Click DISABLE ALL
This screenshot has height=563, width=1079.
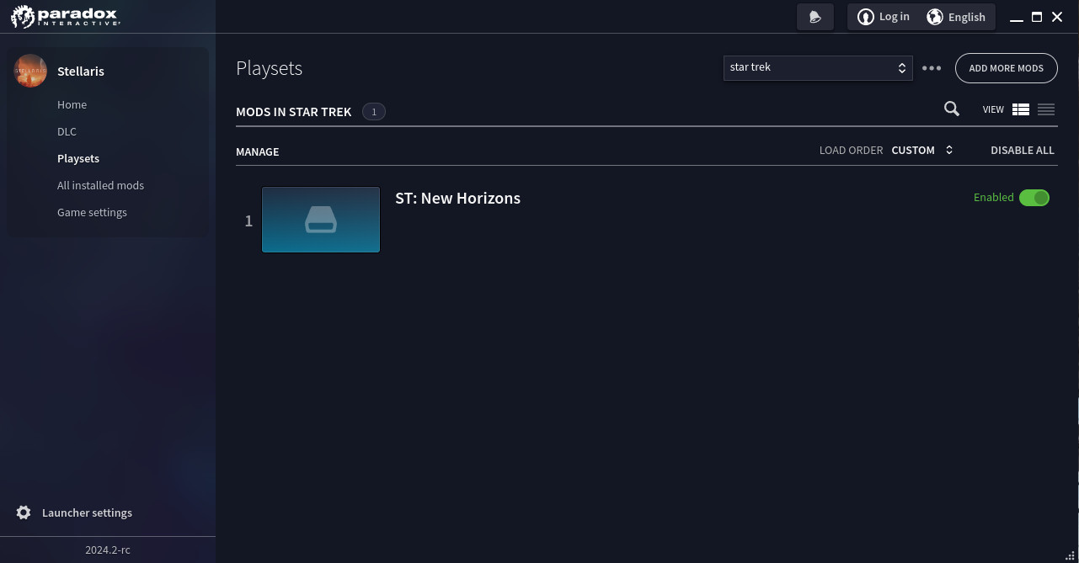click(1023, 150)
